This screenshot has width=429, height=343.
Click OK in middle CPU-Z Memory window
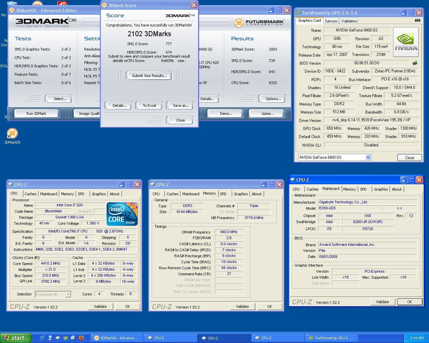pos(269,306)
